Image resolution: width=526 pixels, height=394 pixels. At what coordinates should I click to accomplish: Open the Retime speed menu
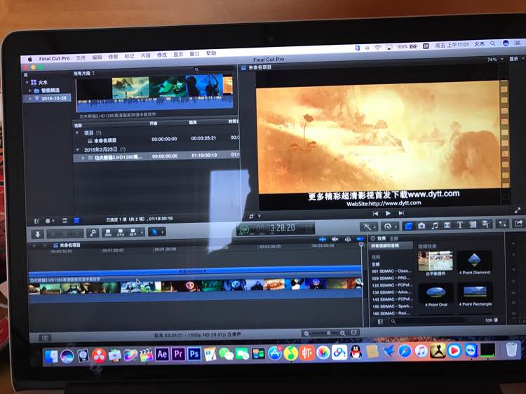pos(389,226)
